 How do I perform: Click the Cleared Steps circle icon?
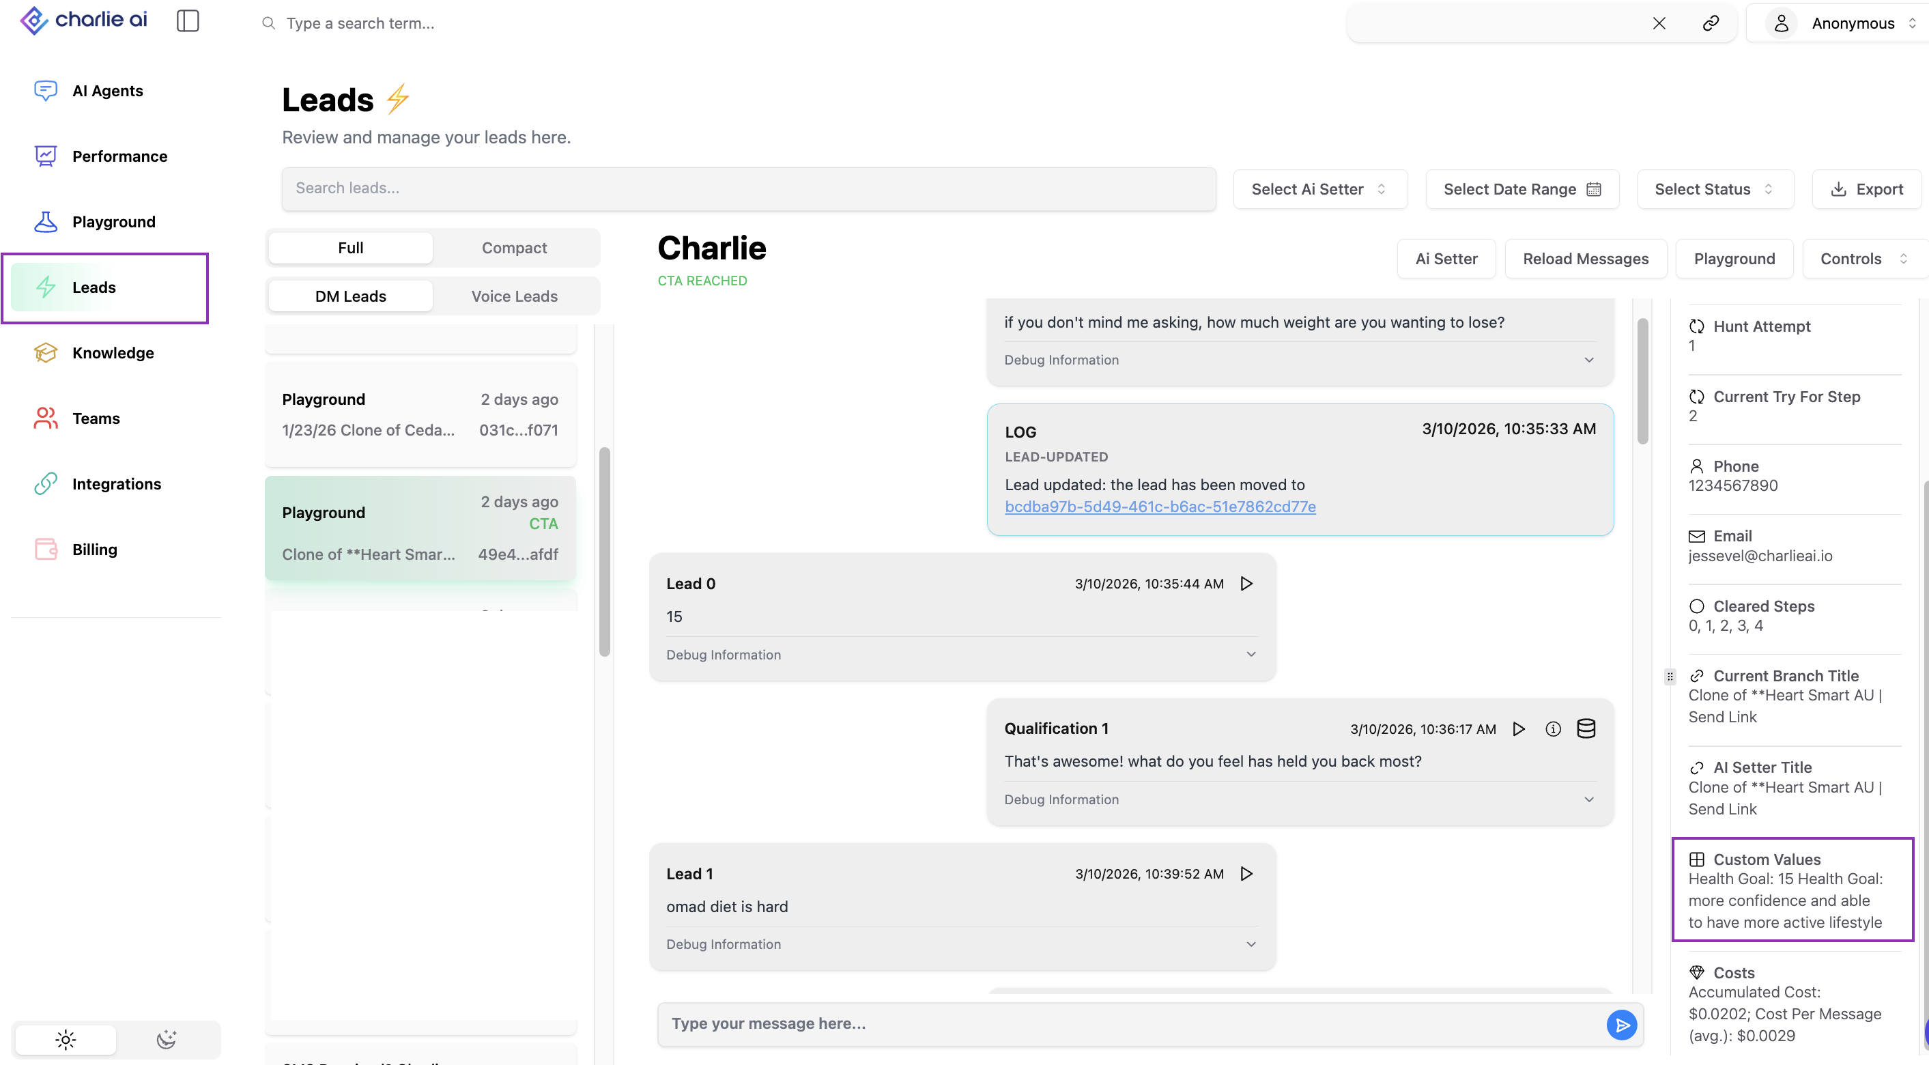pos(1696,607)
